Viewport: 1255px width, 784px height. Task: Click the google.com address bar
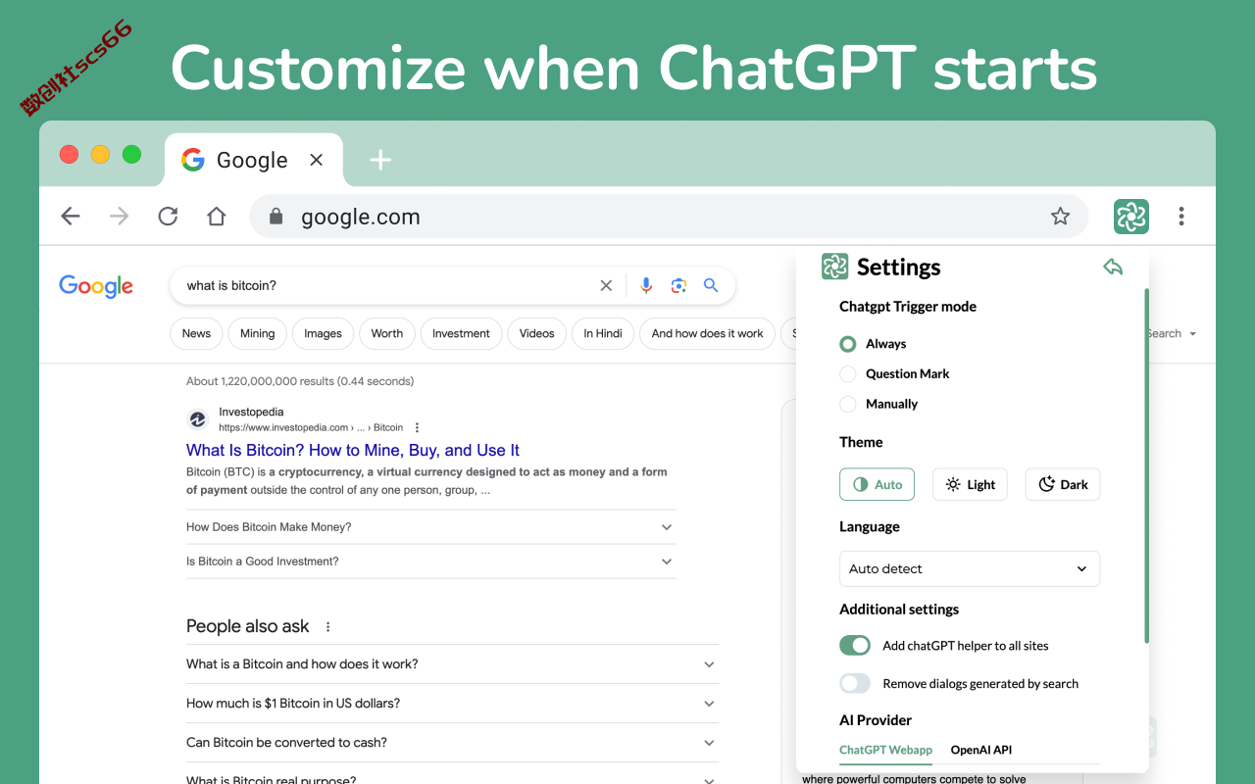coord(669,217)
